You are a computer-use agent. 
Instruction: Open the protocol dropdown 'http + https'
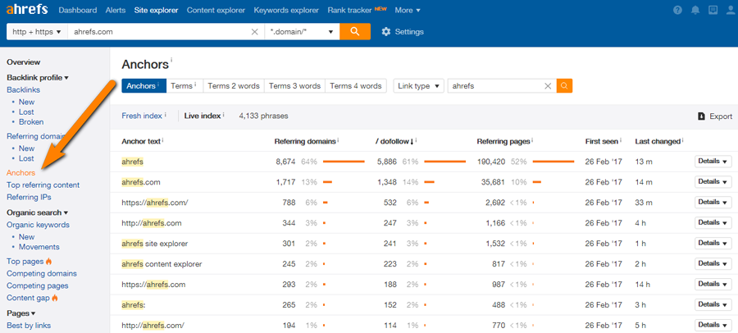[x=37, y=32]
